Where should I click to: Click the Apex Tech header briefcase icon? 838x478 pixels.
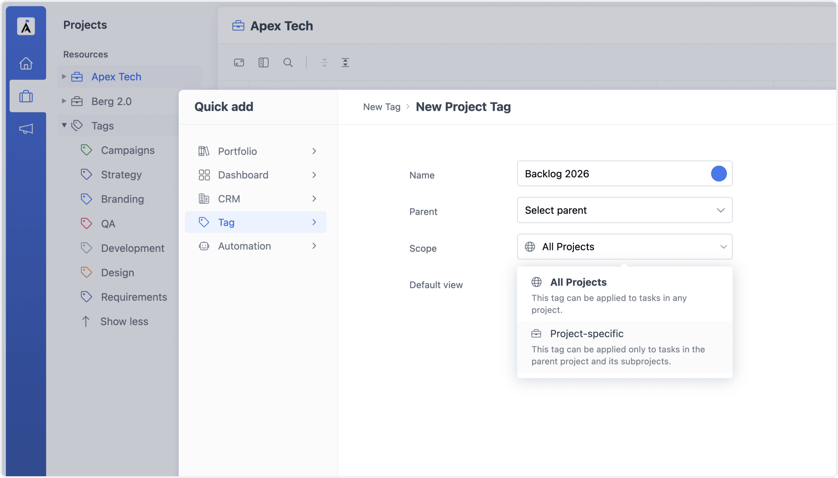tap(238, 26)
